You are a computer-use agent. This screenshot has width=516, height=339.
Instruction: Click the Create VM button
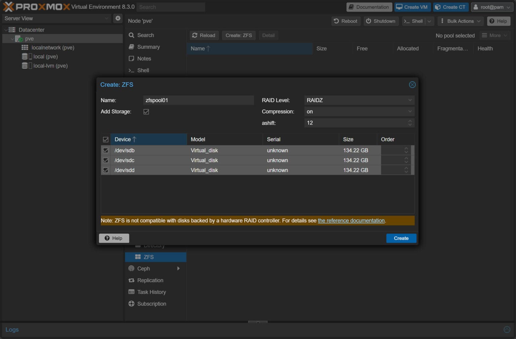pyautogui.click(x=412, y=7)
